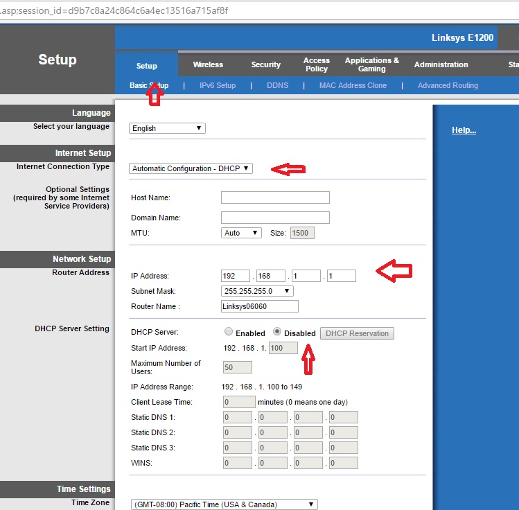Click WINS last octet field

344,463
